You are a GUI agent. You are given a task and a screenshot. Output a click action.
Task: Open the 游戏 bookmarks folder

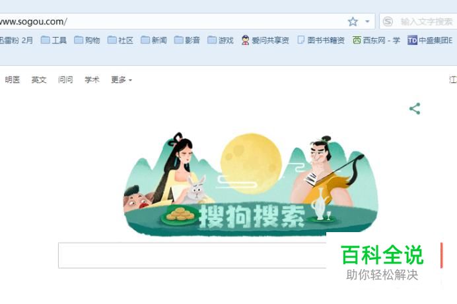[221, 40]
